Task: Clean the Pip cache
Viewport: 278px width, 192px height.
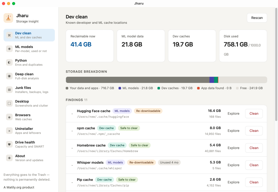Action: (254, 182)
